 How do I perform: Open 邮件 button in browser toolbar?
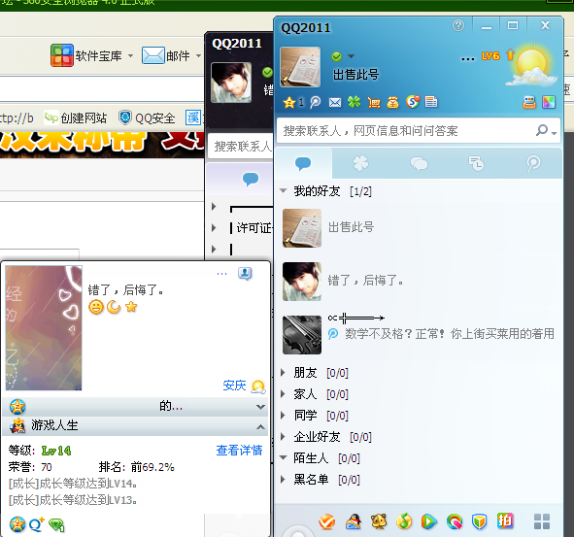(x=166, y=55)
